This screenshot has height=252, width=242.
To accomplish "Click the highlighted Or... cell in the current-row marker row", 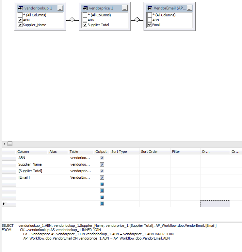I will 215,204.
